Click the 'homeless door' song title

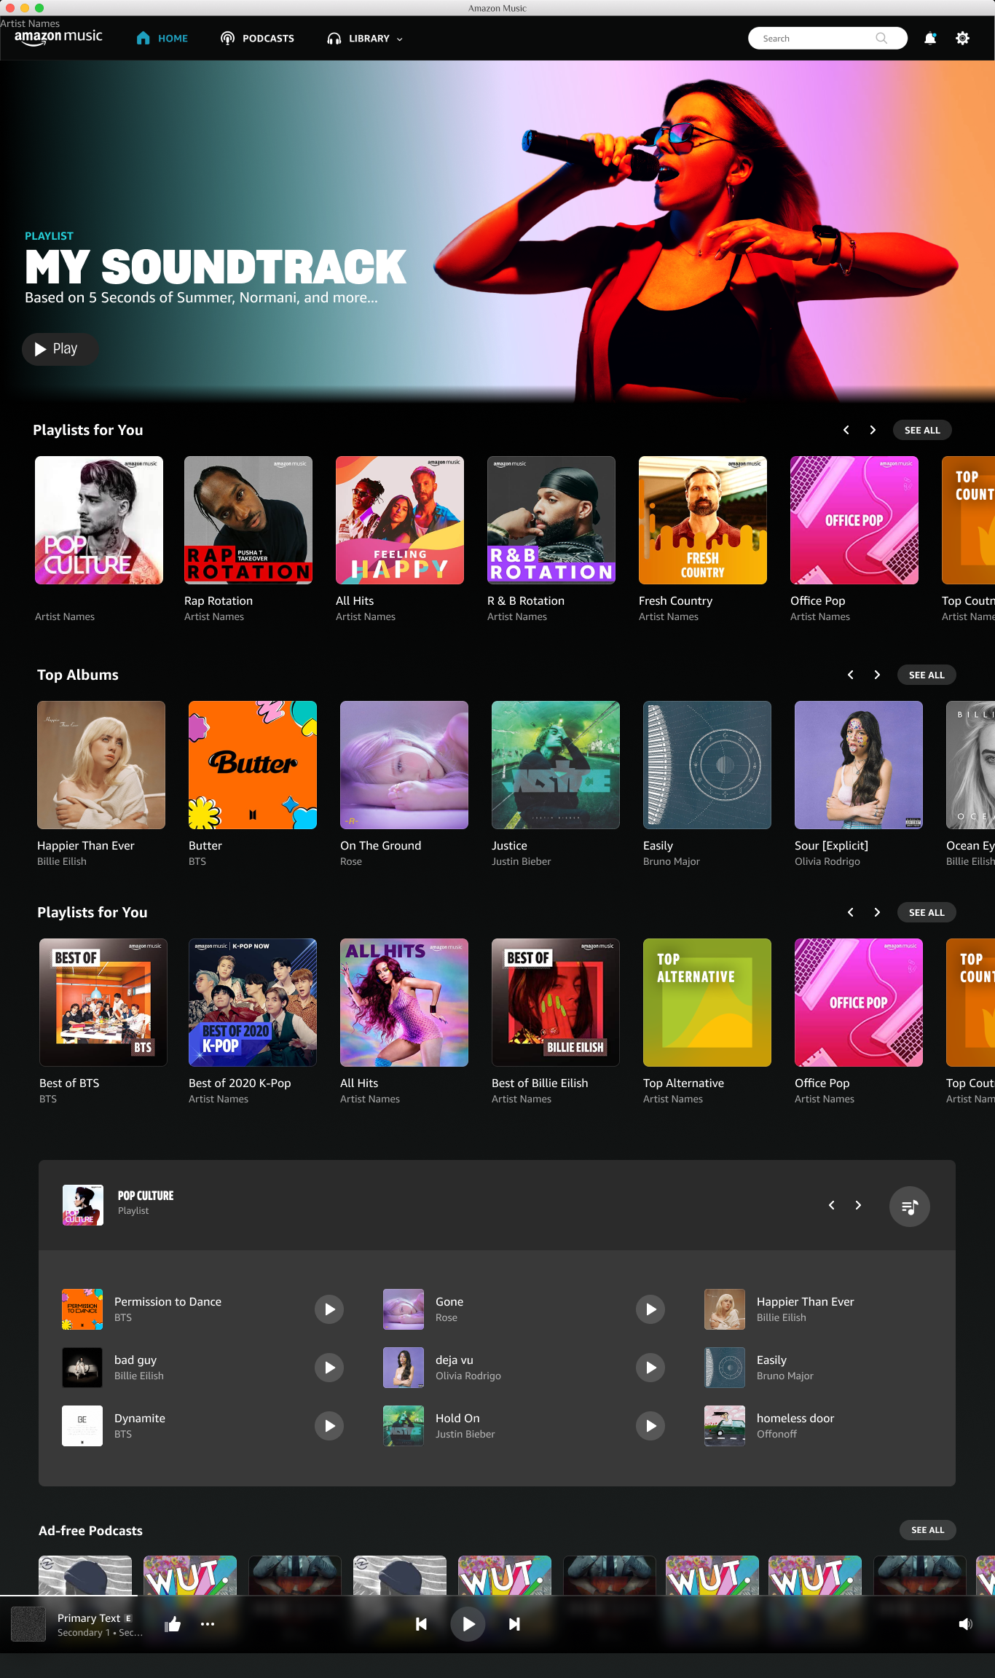coord(795,1418)
